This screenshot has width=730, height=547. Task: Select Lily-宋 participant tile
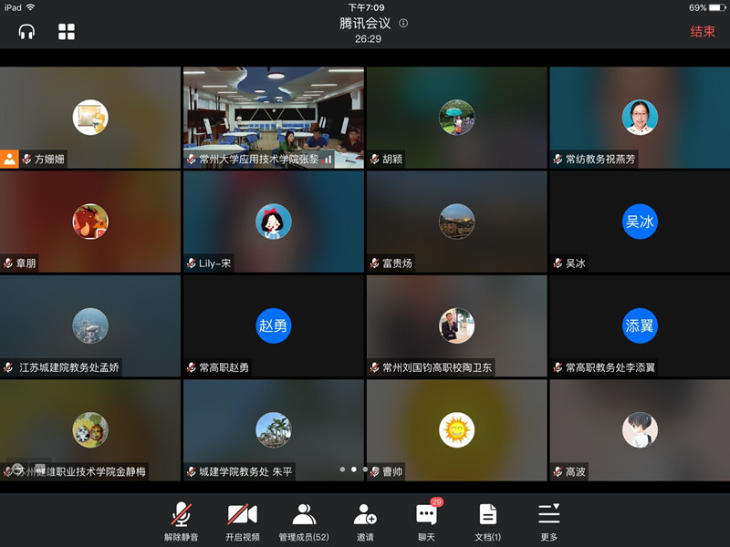273,222
